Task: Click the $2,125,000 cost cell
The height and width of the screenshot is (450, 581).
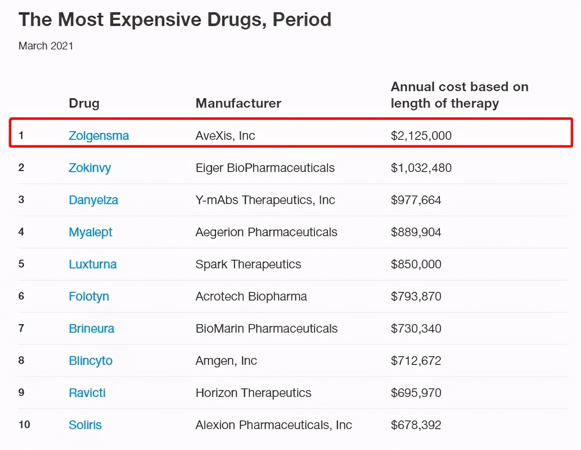Action: pos(421,136)
